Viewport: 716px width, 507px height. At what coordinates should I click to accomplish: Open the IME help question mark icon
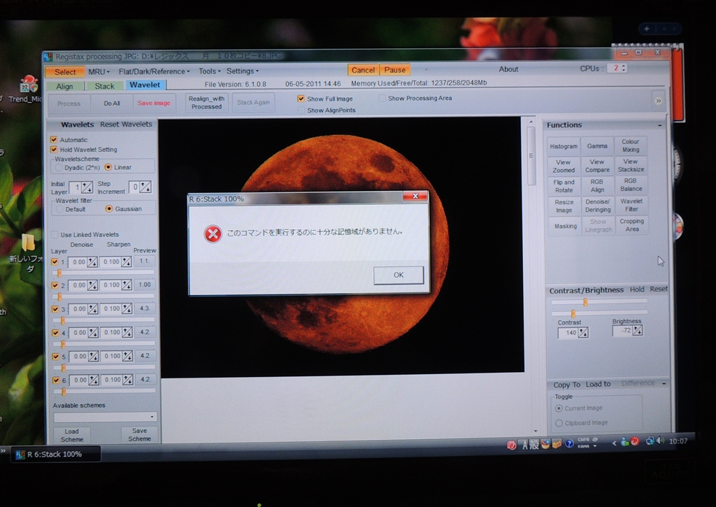569,443
